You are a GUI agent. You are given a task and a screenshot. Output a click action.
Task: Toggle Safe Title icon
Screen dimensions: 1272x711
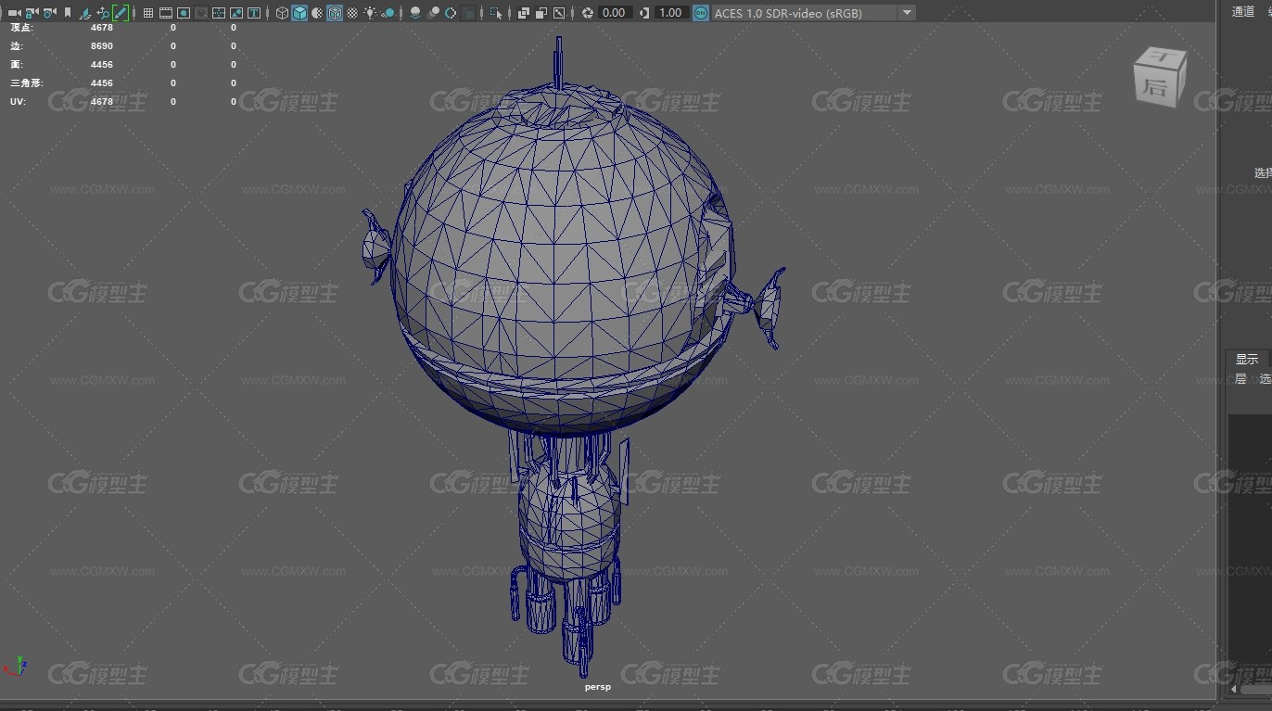[x=253, y=13]
